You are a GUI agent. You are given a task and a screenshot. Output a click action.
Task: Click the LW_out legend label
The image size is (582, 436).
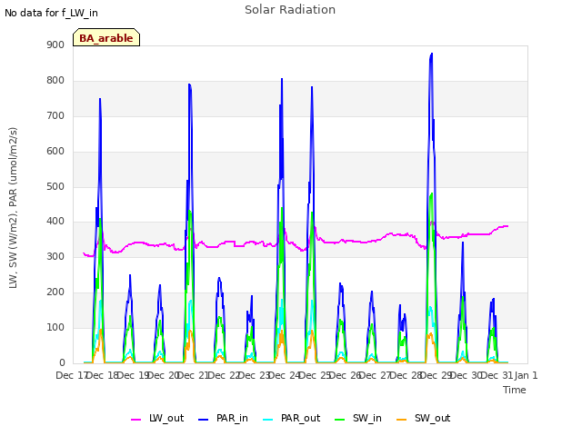click(166, 418)
